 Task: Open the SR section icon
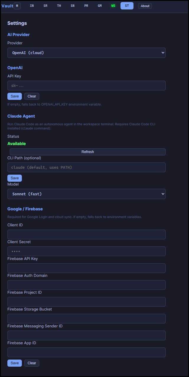tap(45, 6)
